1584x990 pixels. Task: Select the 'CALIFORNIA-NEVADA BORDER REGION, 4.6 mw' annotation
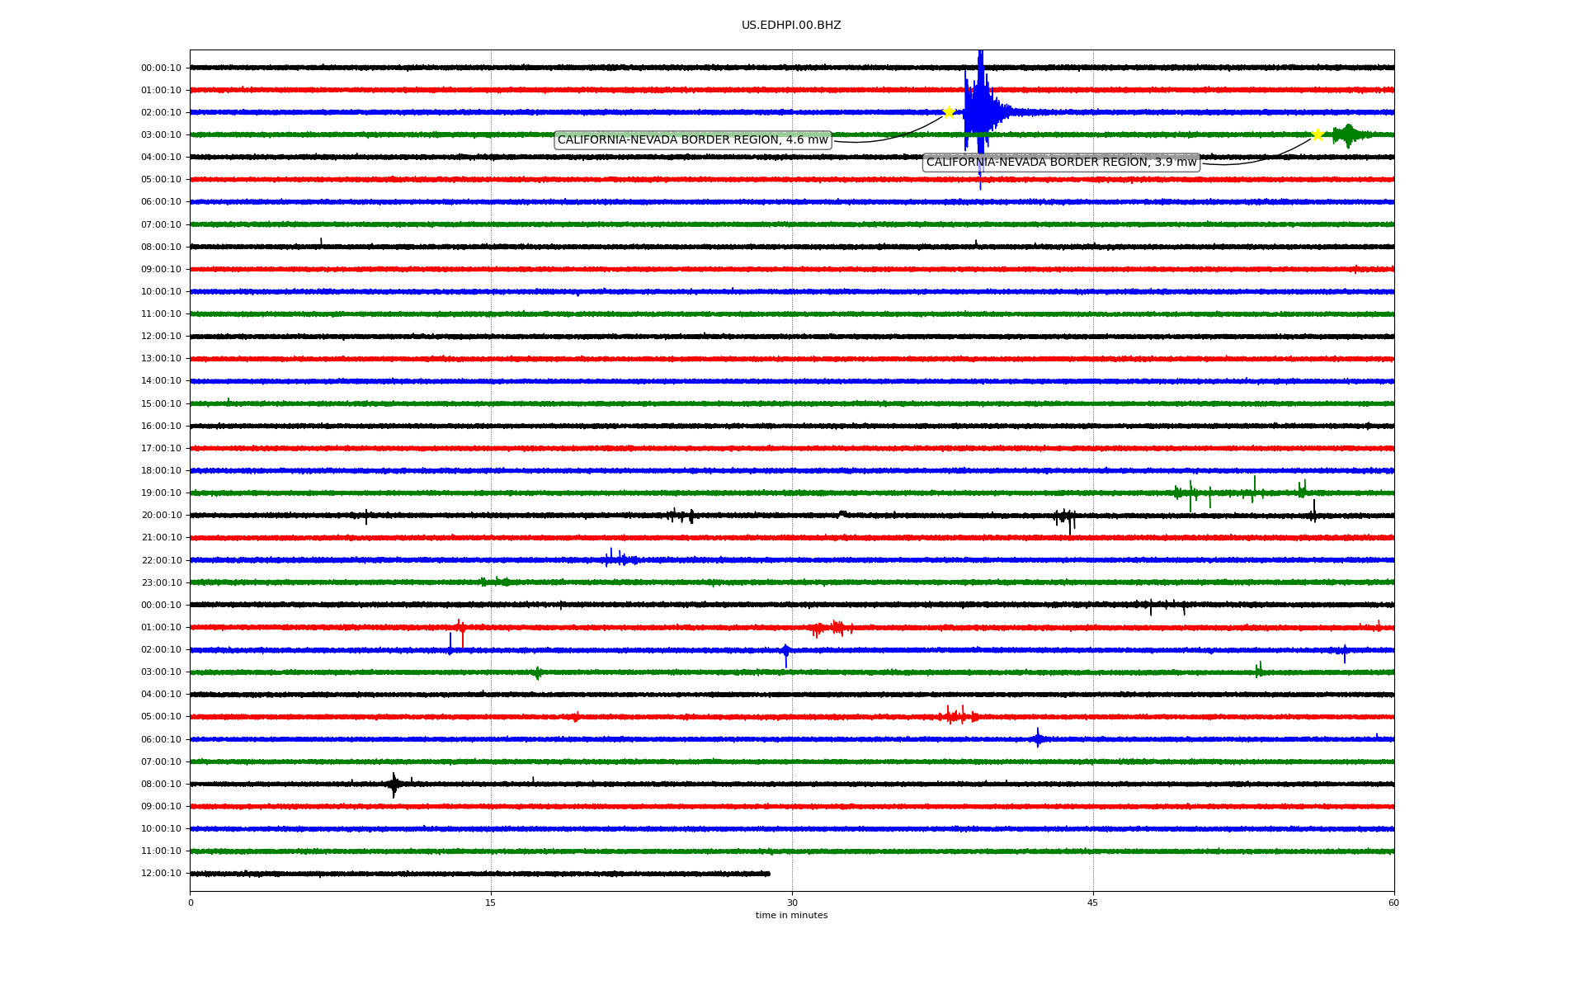(x=693, y=140)
